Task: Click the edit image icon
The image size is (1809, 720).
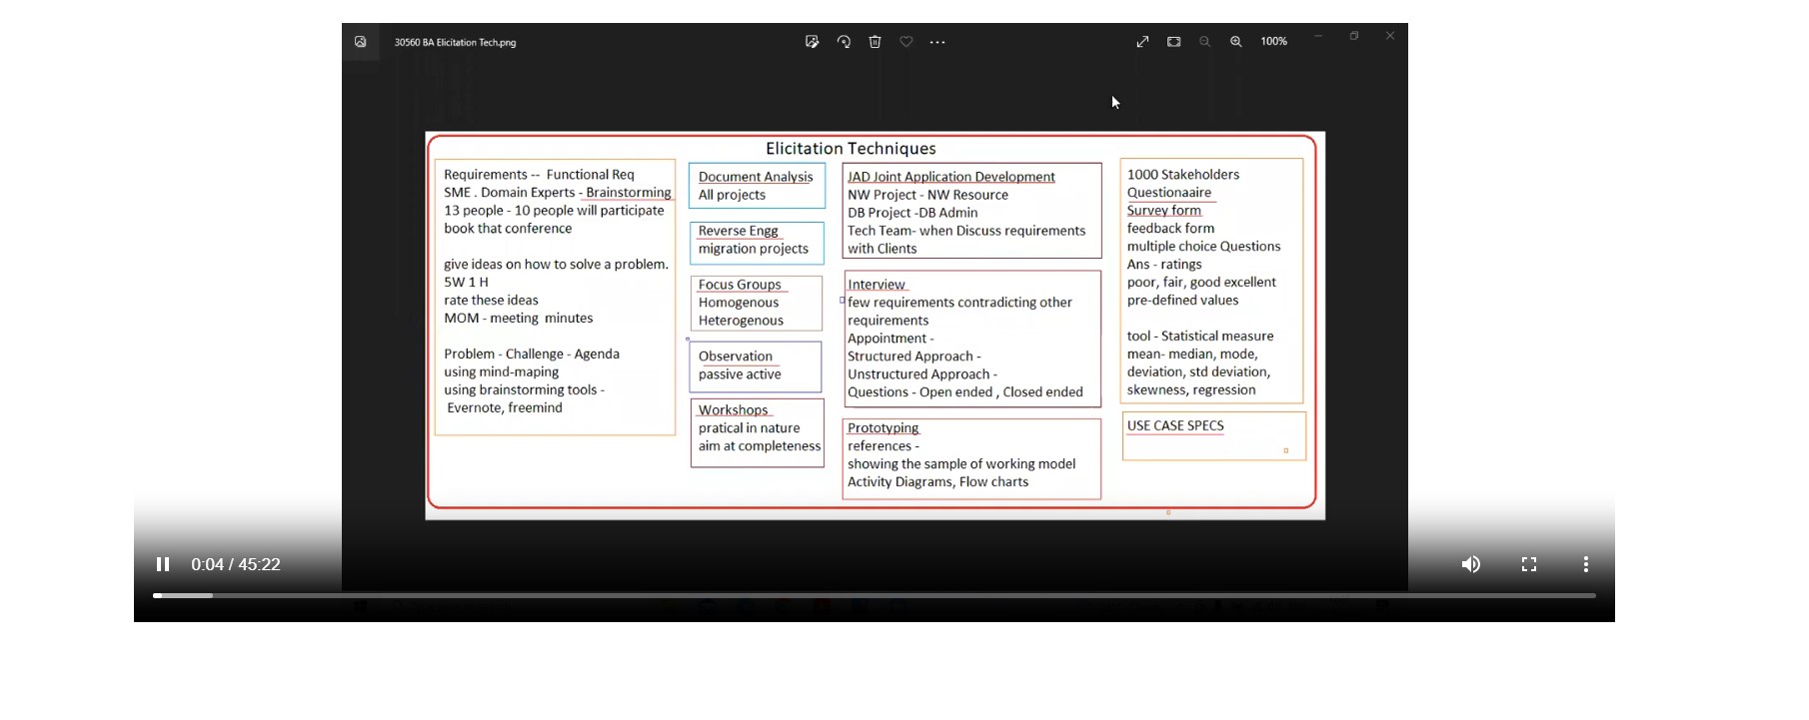Action: pos(812,42)
